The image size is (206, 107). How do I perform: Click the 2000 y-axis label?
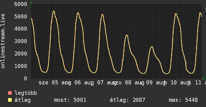pyautogui.click(x=21, y=54)
